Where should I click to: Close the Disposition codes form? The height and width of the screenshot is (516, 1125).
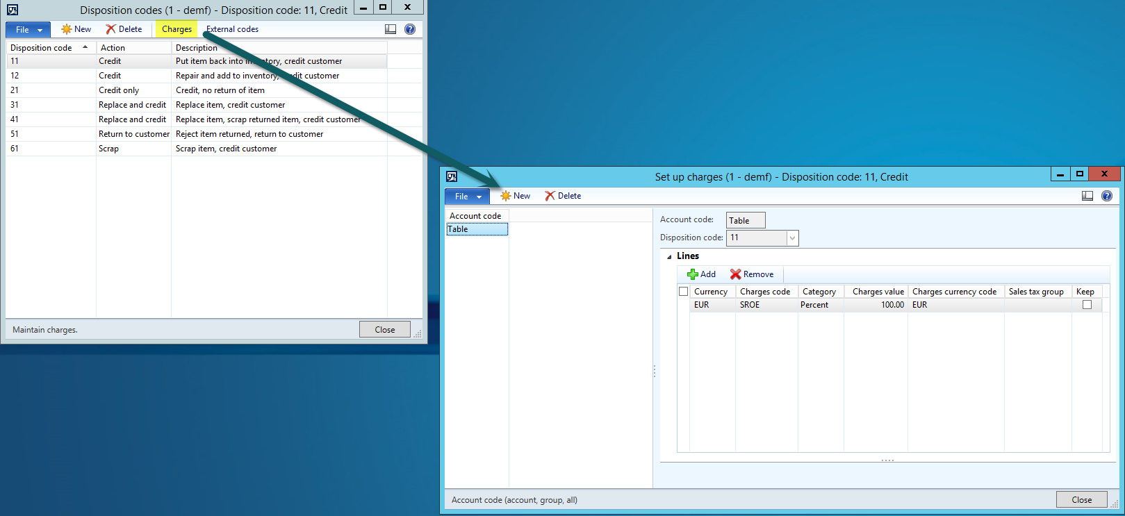pos(384,330)
